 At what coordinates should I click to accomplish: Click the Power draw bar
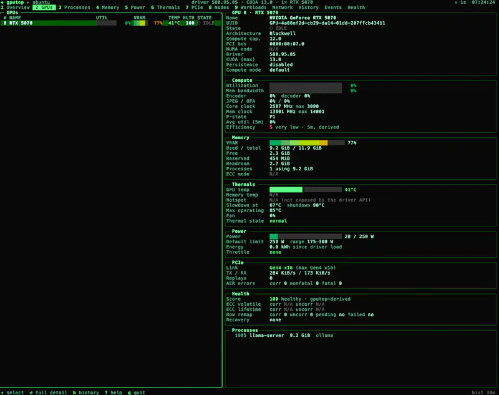pyautogui.click(x=306, y=237)
